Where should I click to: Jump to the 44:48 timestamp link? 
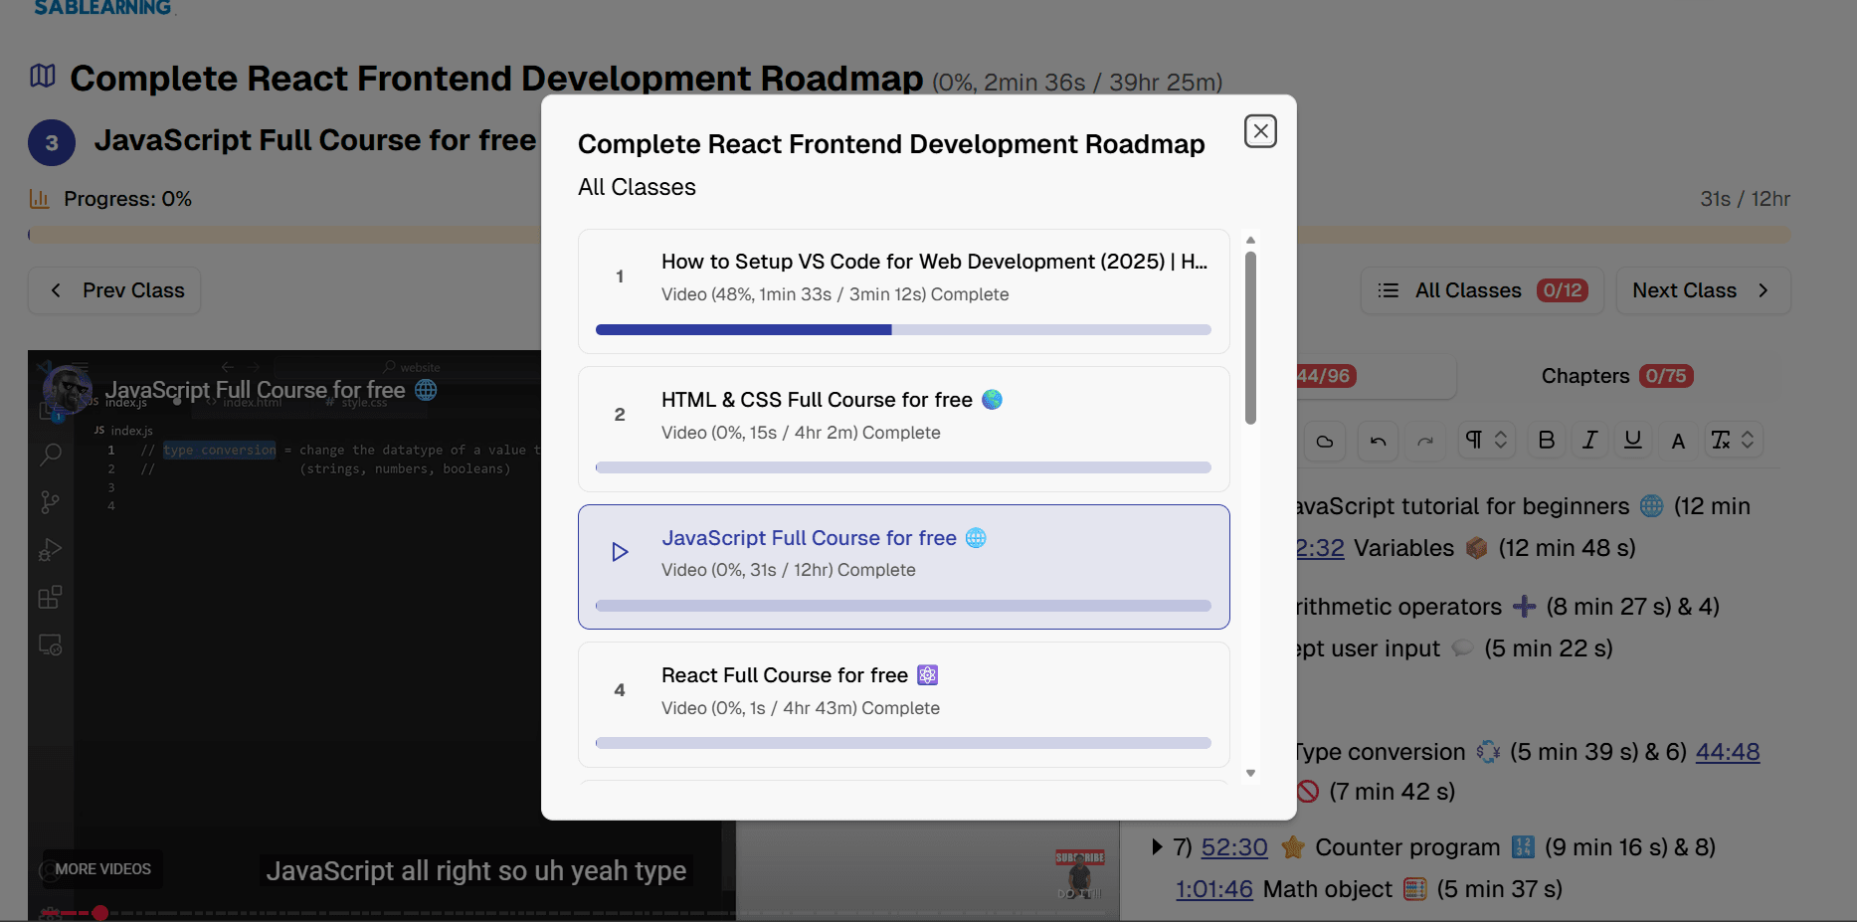click(1727, 752)
